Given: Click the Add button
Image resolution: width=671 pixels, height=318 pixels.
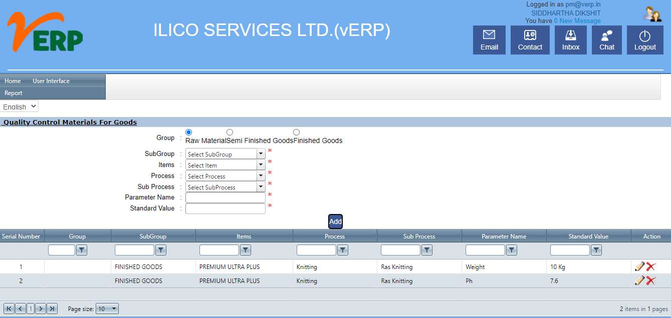Looking at the screenshot, I should [x=335, y=221].
